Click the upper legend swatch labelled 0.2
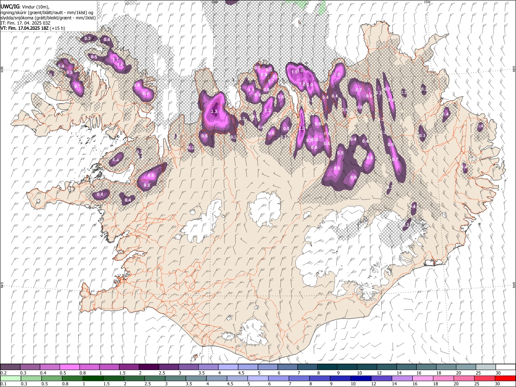The width and height of the screenshot is (516, 387). [x=10, y=367]
